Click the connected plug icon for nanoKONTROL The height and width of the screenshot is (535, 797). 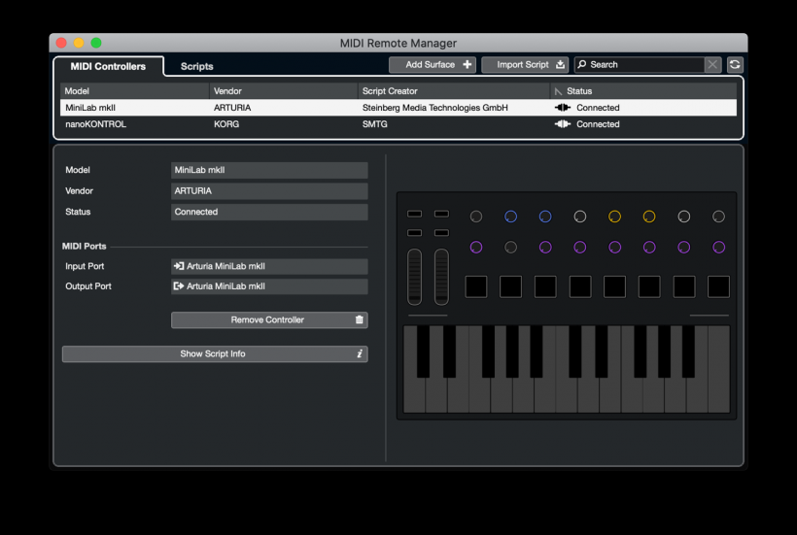[562, 124]
